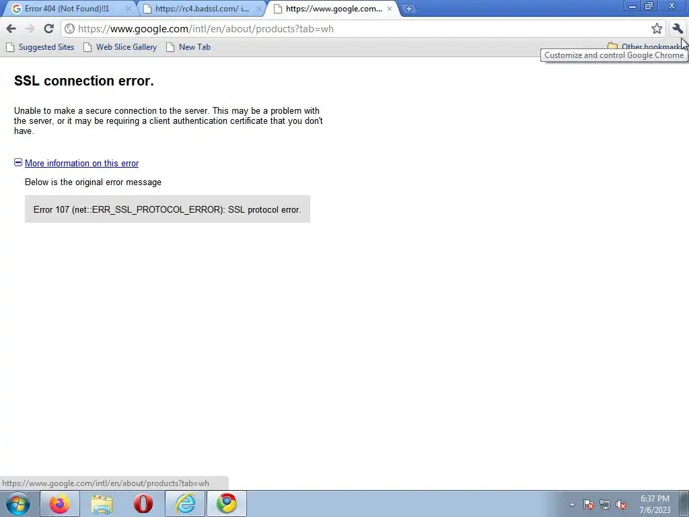
Task: Select the www.google.com tab
Action: [332, 9]
